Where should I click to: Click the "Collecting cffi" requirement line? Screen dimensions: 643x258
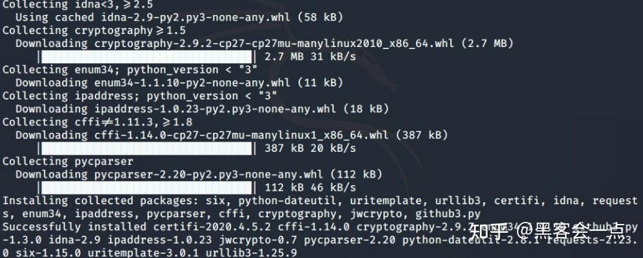click(98, 122)
